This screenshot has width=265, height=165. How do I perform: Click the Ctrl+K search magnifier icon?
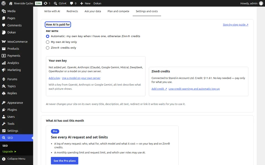55,3
